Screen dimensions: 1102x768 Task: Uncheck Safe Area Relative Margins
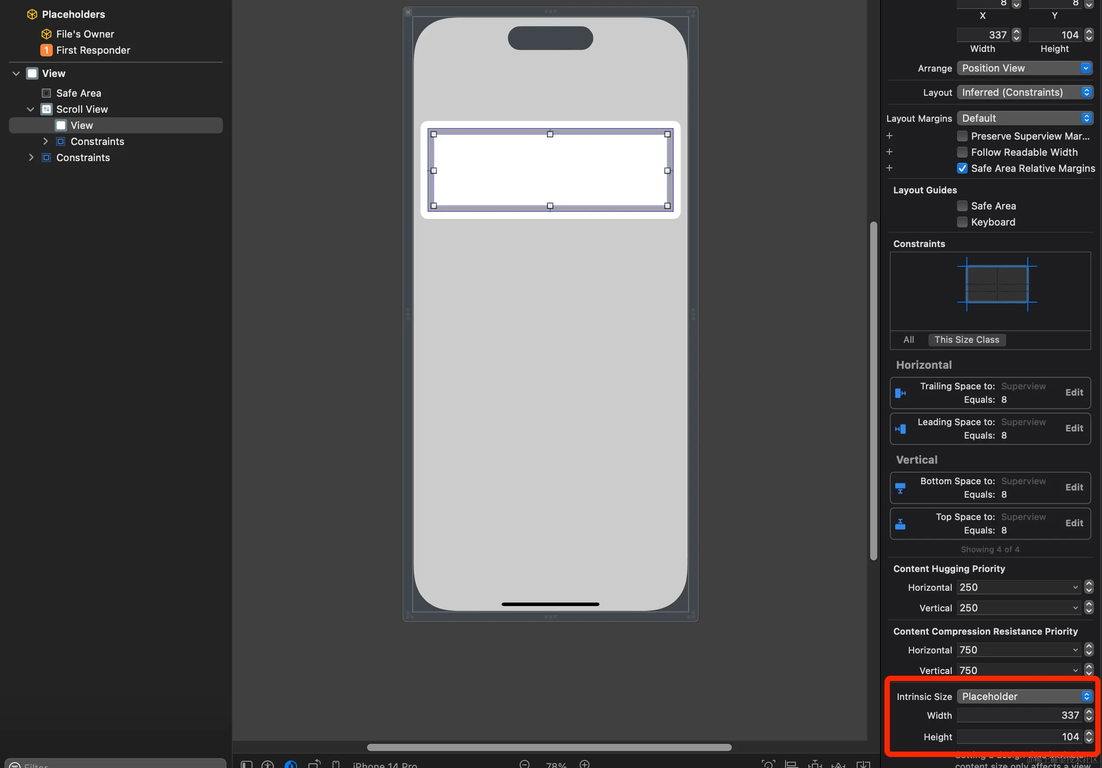(x=962, y=168)
